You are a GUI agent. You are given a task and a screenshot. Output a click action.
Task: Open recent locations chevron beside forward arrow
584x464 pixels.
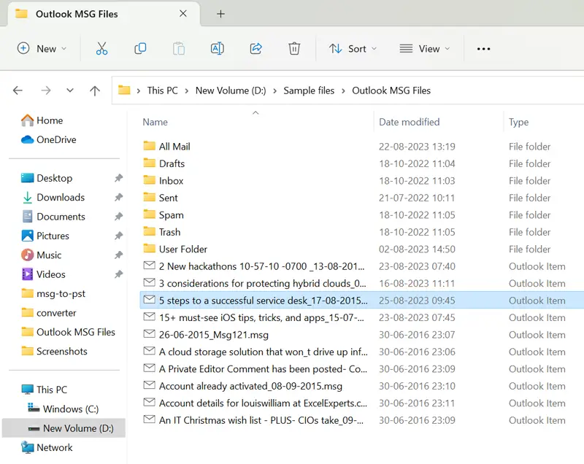point(69,90)
